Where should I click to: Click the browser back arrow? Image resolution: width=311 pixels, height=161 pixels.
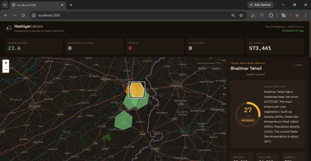(x=6, y=15)
